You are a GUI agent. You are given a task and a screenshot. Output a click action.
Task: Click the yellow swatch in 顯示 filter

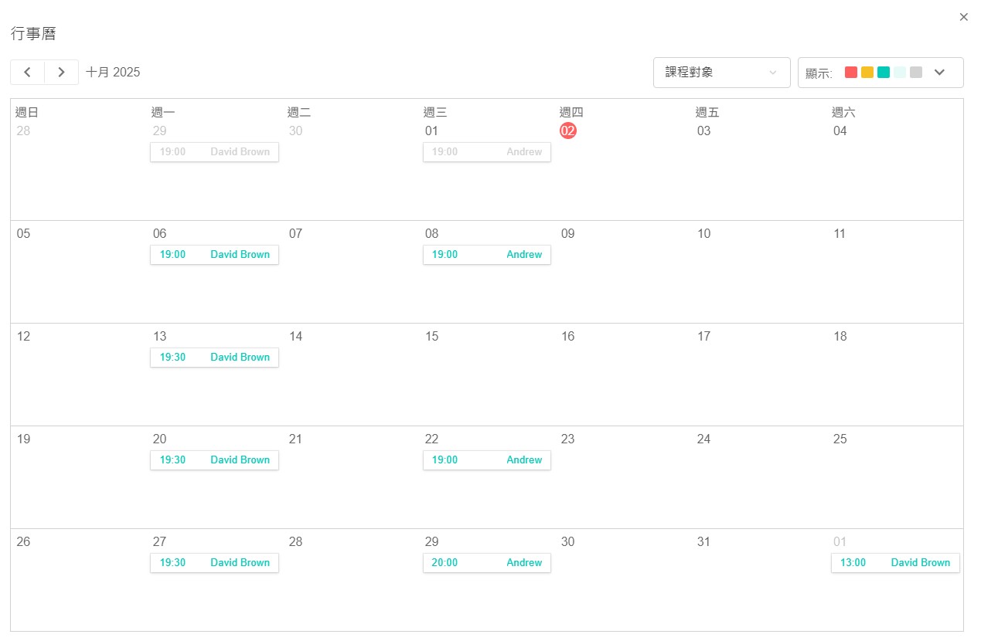[x=867, y=73]
